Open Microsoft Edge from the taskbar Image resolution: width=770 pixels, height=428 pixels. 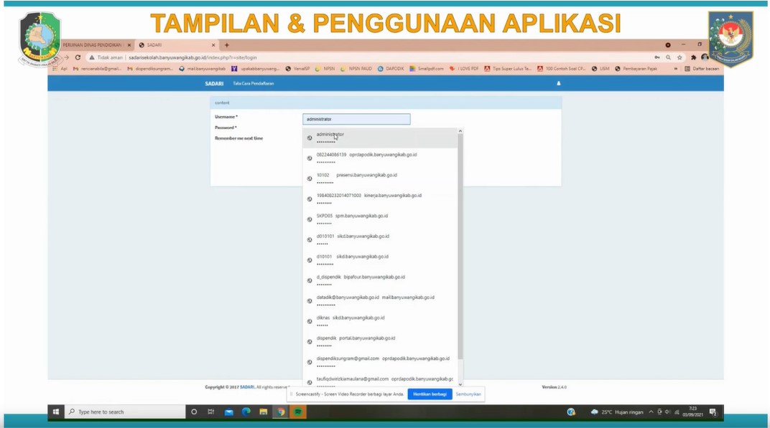pyautogui.click(x=246, y=412)
